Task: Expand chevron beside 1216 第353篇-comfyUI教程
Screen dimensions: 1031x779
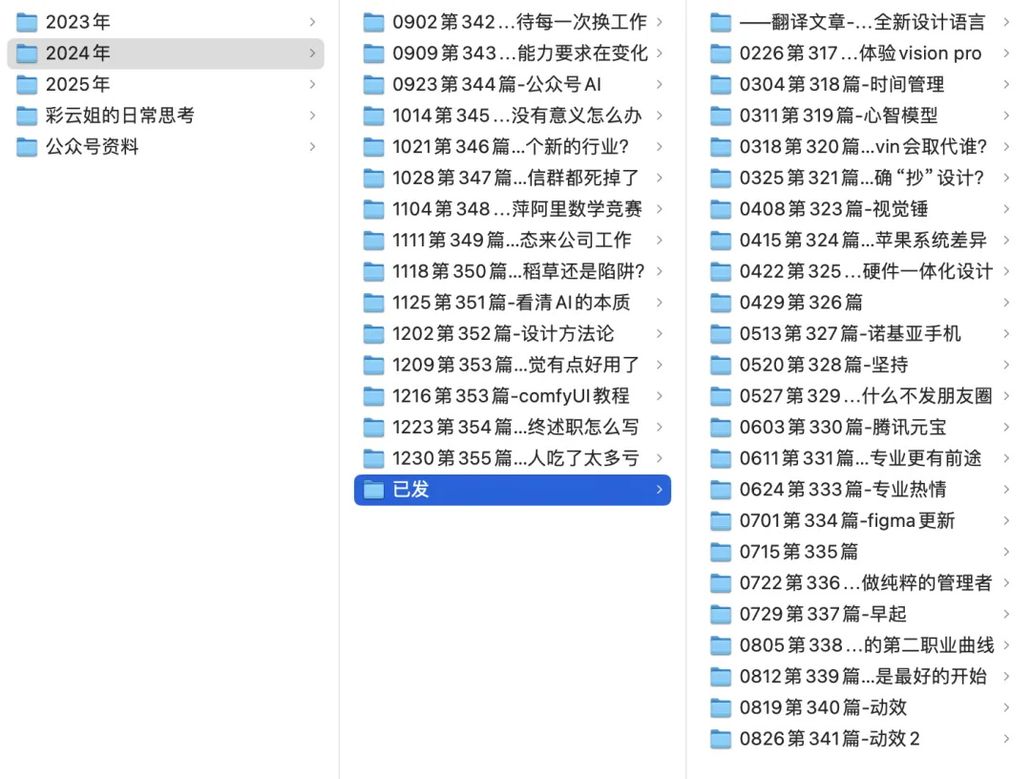Action: tap(659, 396)
